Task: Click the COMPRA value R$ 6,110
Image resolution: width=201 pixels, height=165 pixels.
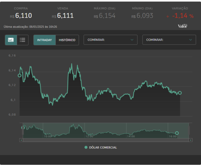Action: pos(21,16)
